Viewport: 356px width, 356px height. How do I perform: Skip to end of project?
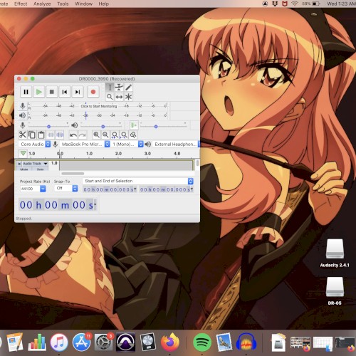[x=78, y=92]
